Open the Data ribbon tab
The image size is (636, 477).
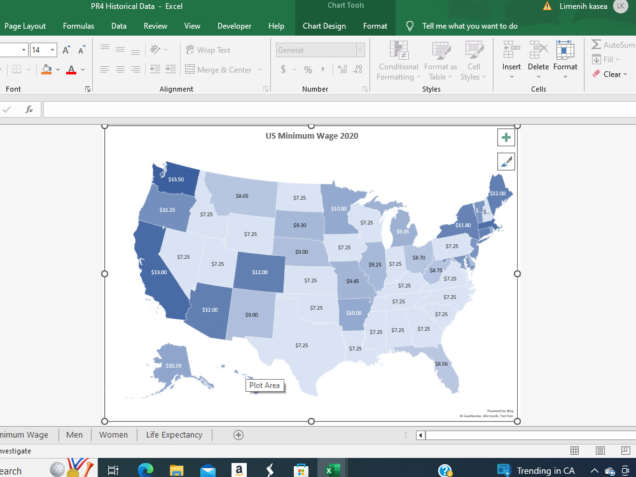coord(119,26)
